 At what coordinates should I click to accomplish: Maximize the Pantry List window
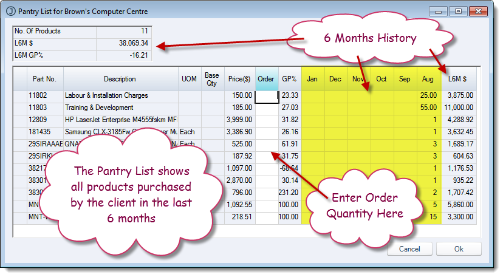(458, 12)
